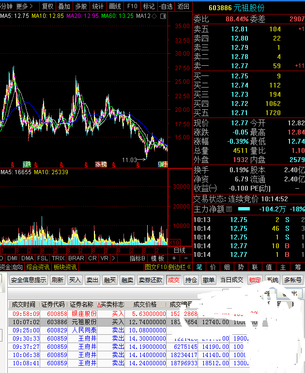Click the 图文F10 link
The height and width of the screenshot is (373, 305).
coord(156,267)
